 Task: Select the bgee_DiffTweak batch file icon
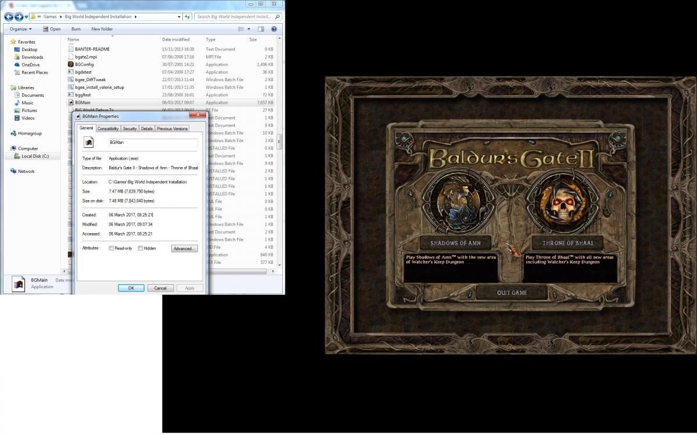tap(71, 79)
